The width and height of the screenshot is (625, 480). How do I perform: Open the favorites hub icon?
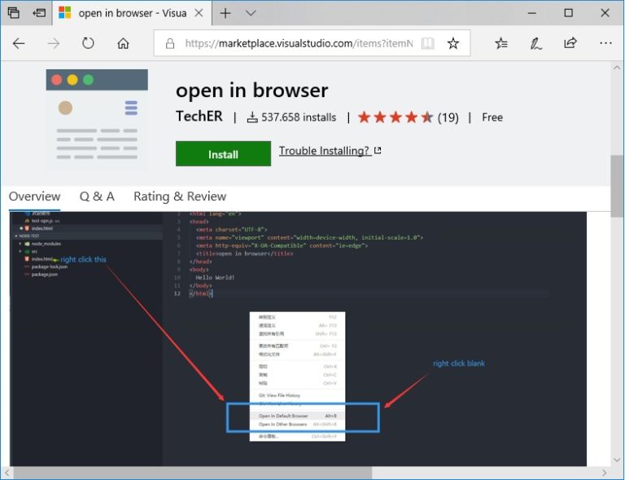[x=501, y=43]
